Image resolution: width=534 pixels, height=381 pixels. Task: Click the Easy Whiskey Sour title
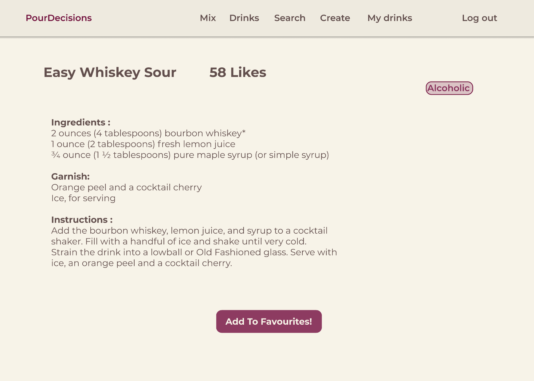point(110,72)
